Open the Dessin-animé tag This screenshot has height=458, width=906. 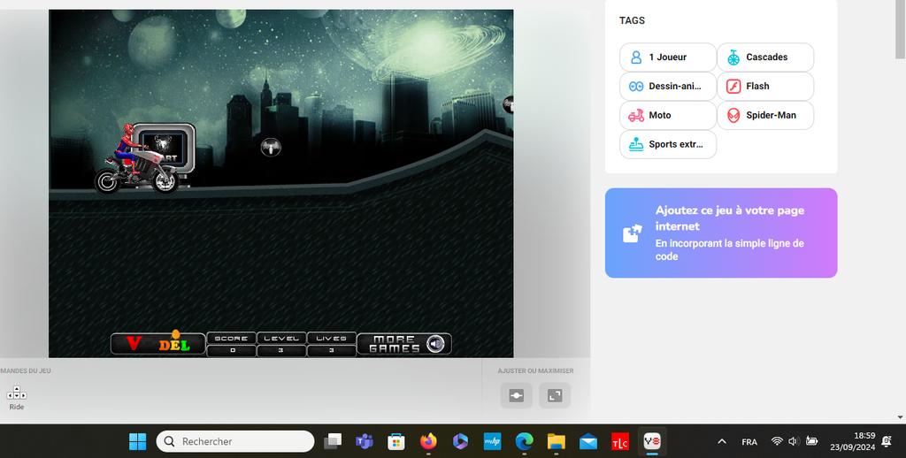click(668, 87)
